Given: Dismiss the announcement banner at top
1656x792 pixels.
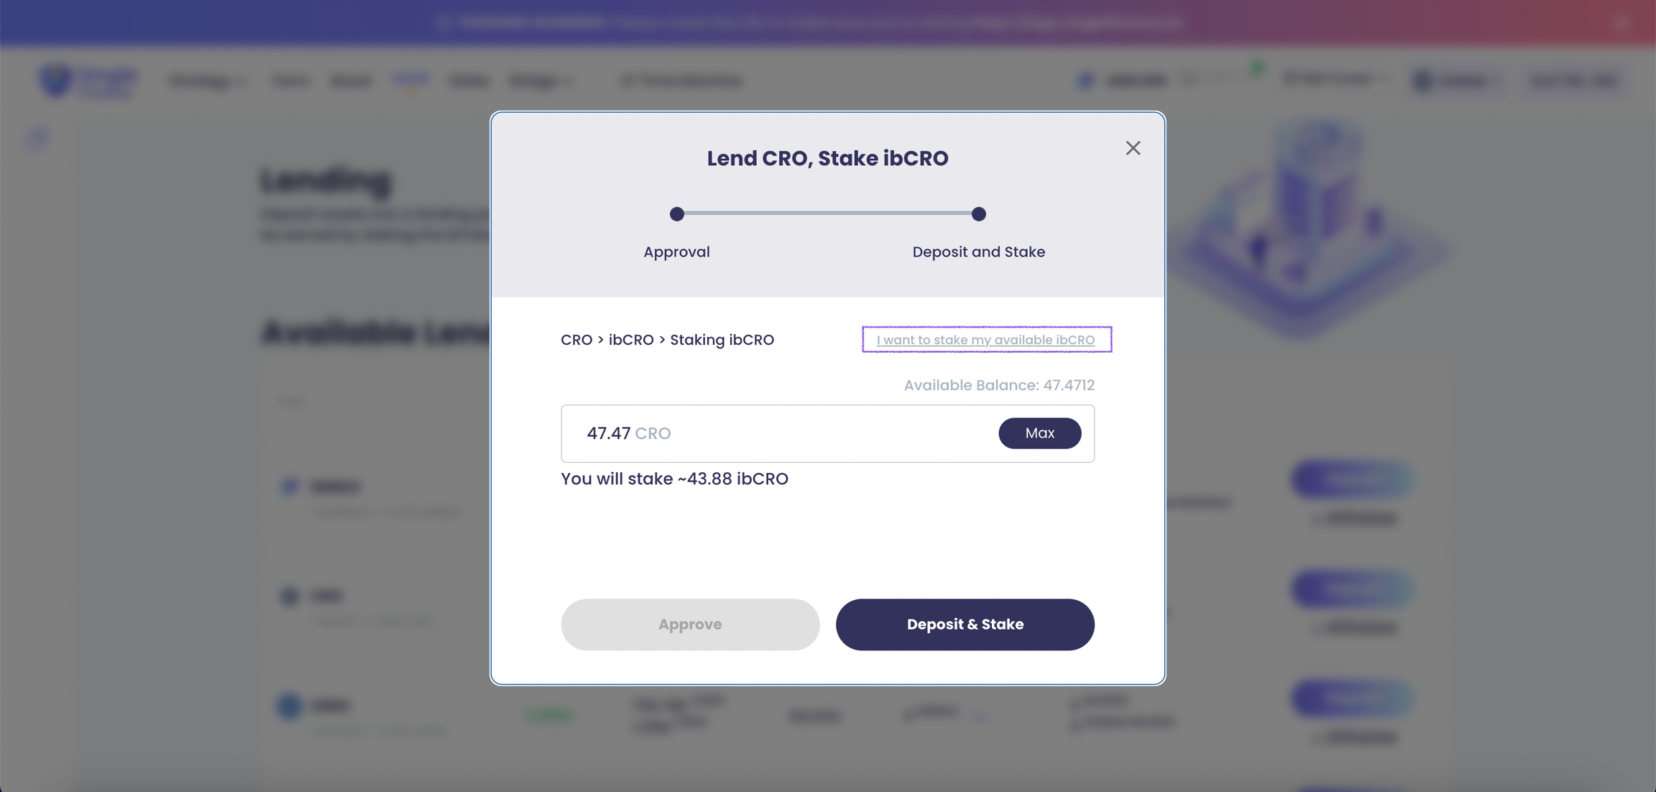Looking at the screenshot, I should coord(1621,24).
